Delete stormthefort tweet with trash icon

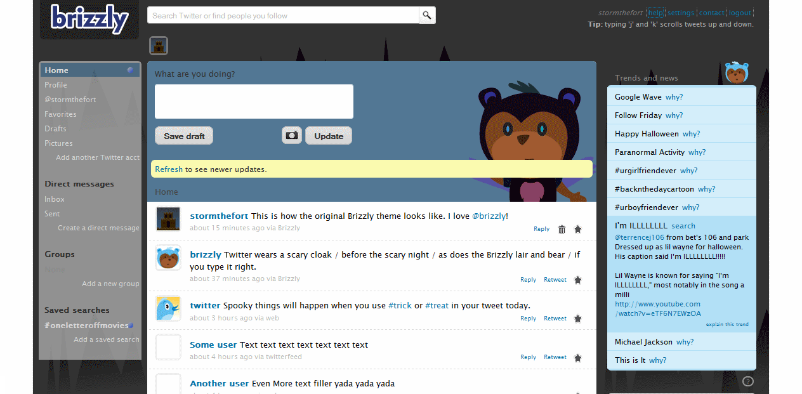pyautogui.click(x=562, y=229)
